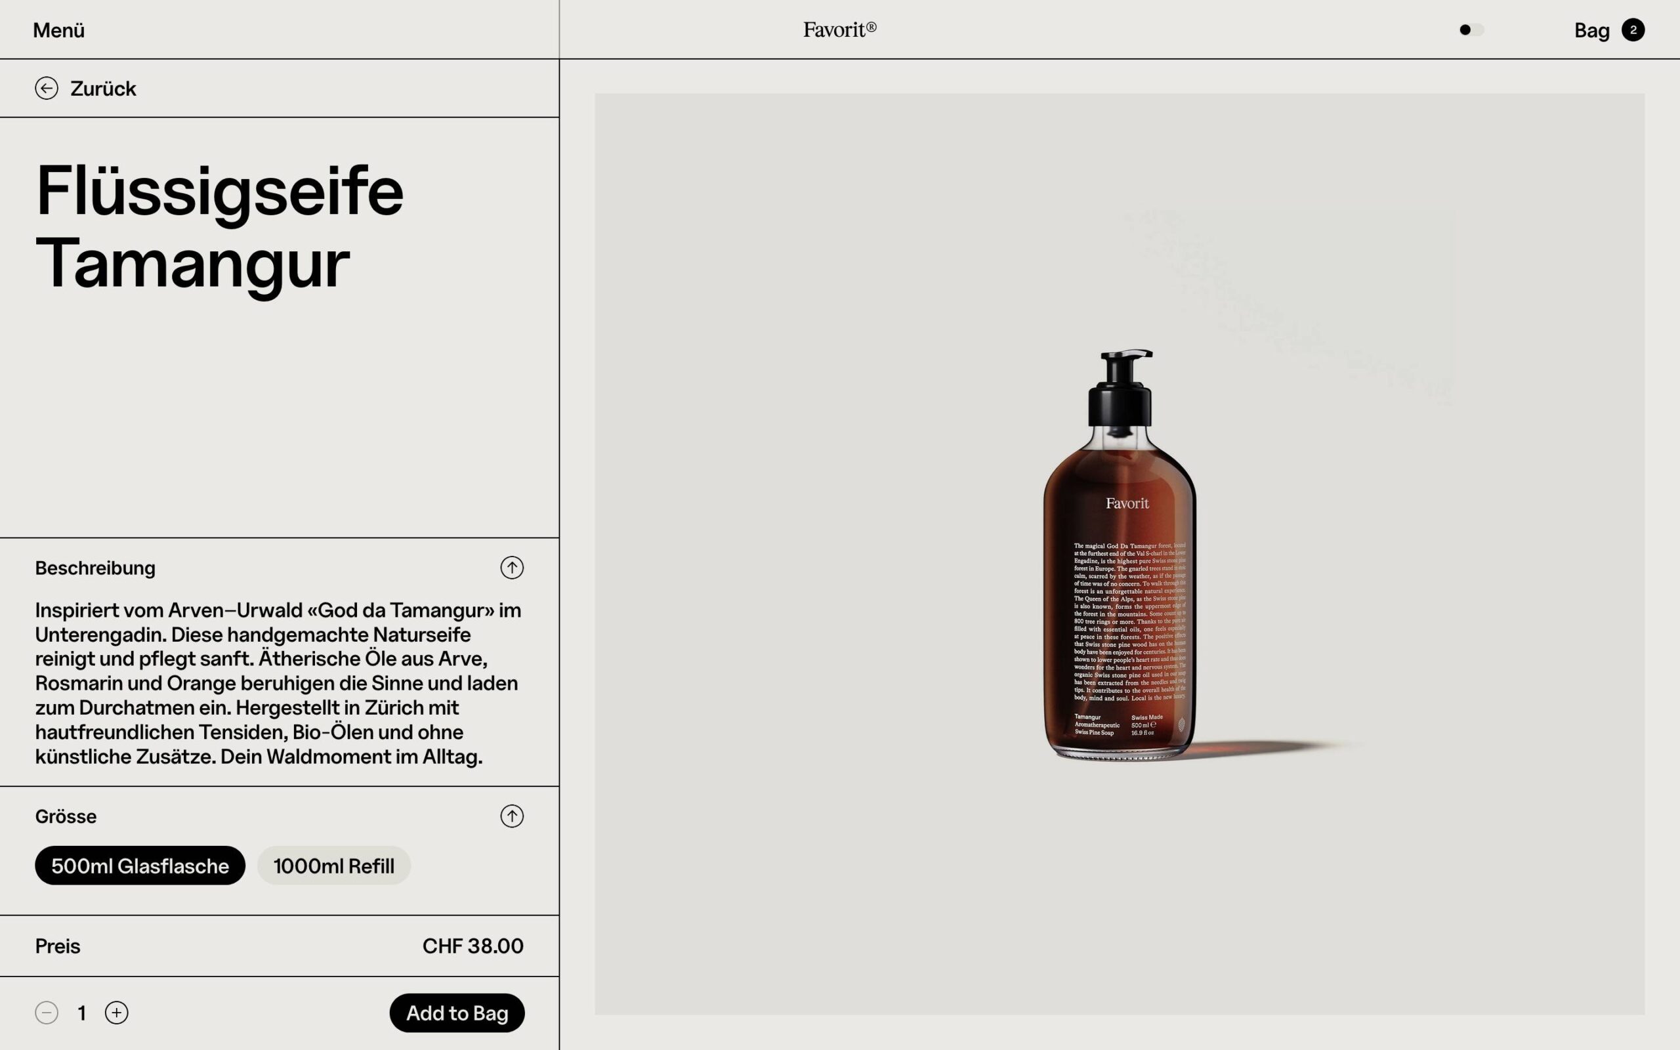Click the Favorit® logo in header
Image resolution: width=1680 pixels, height=1050 pixels.
pyautogui.click(x=839, y=30)
